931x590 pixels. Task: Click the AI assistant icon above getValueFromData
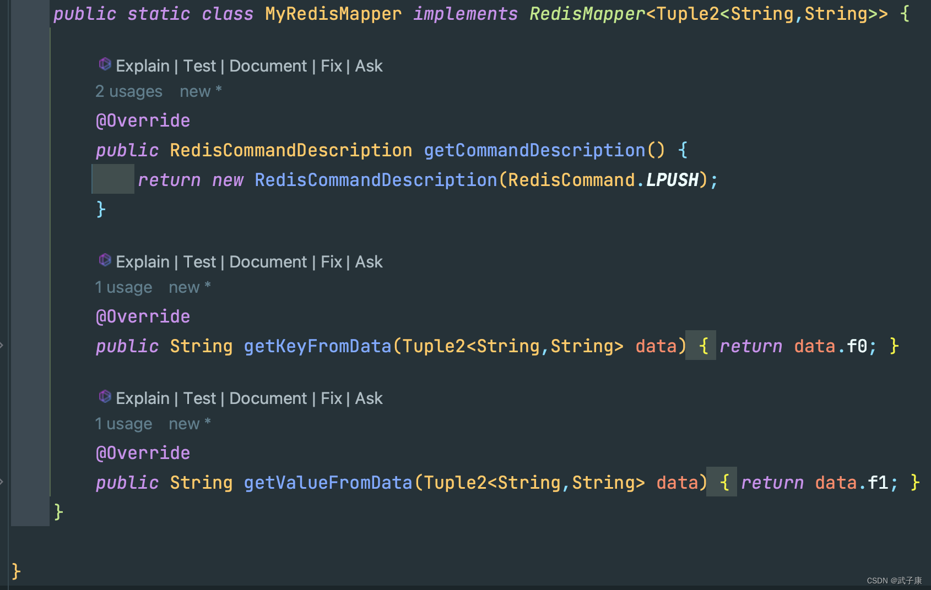[x=105, y=397]
